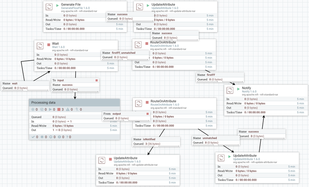309x187 pixels.
Task: Click the up-to-date checkmark icon in Processing data
Action: [x=33, y=137]
